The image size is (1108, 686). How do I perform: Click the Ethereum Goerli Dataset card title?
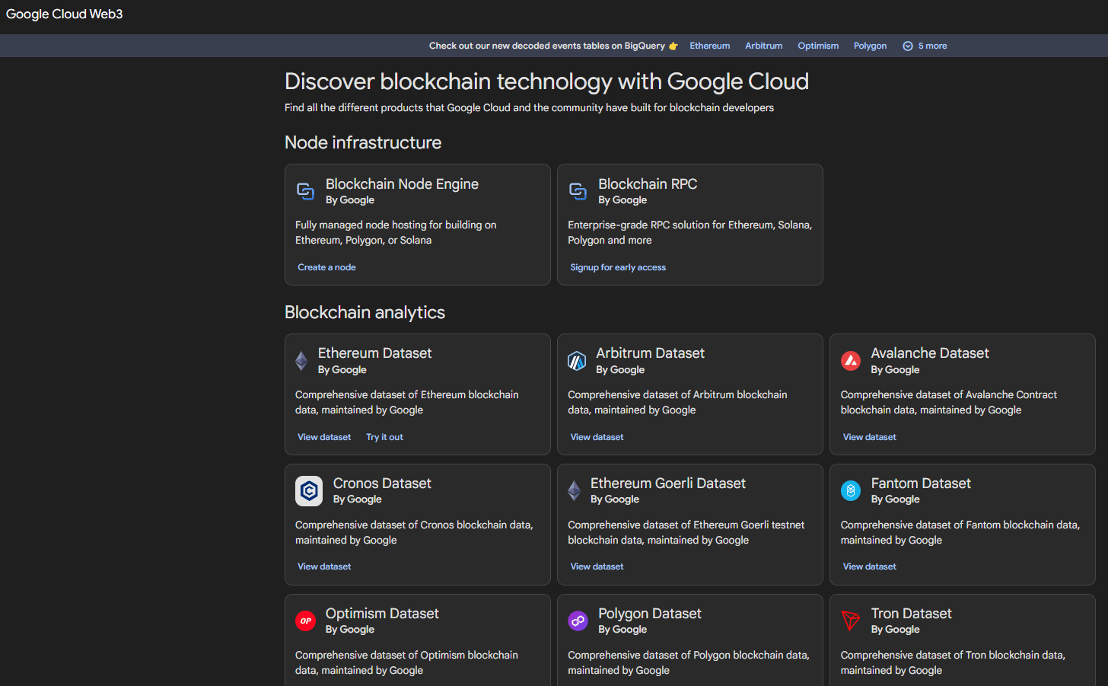point(668,483)
